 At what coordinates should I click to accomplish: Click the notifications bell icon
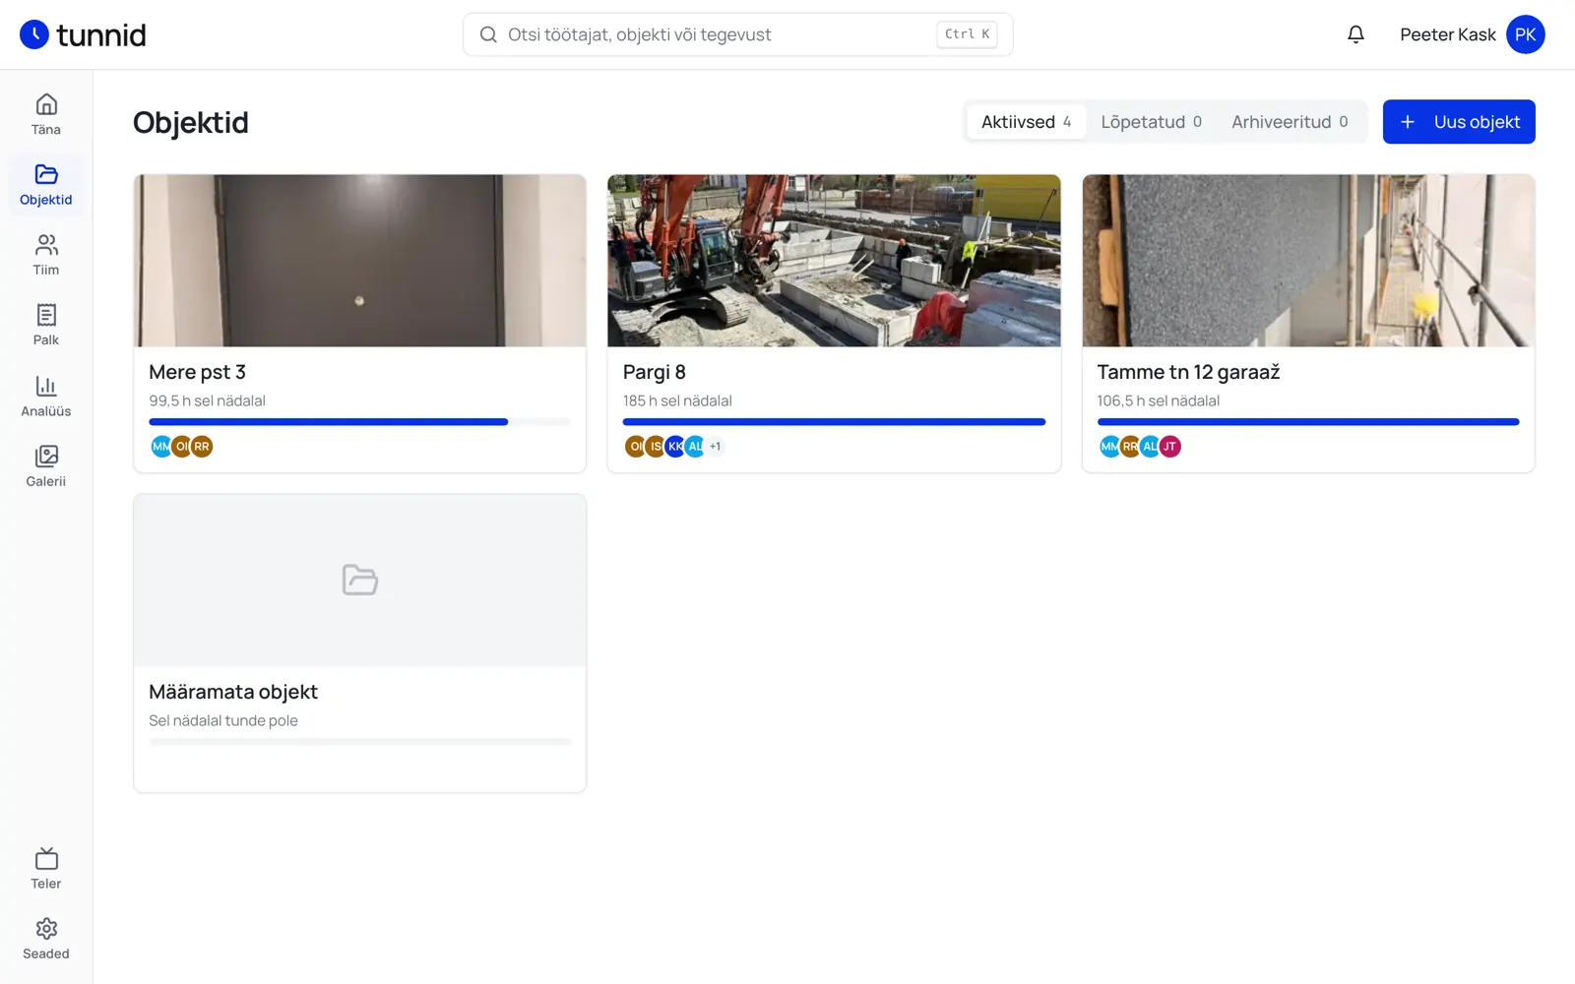1355,34
